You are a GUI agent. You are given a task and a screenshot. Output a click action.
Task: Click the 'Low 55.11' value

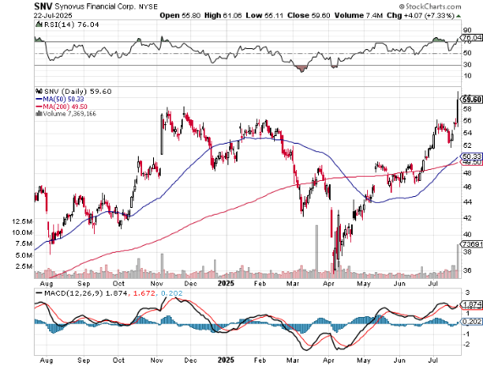(x=264, y=15)
